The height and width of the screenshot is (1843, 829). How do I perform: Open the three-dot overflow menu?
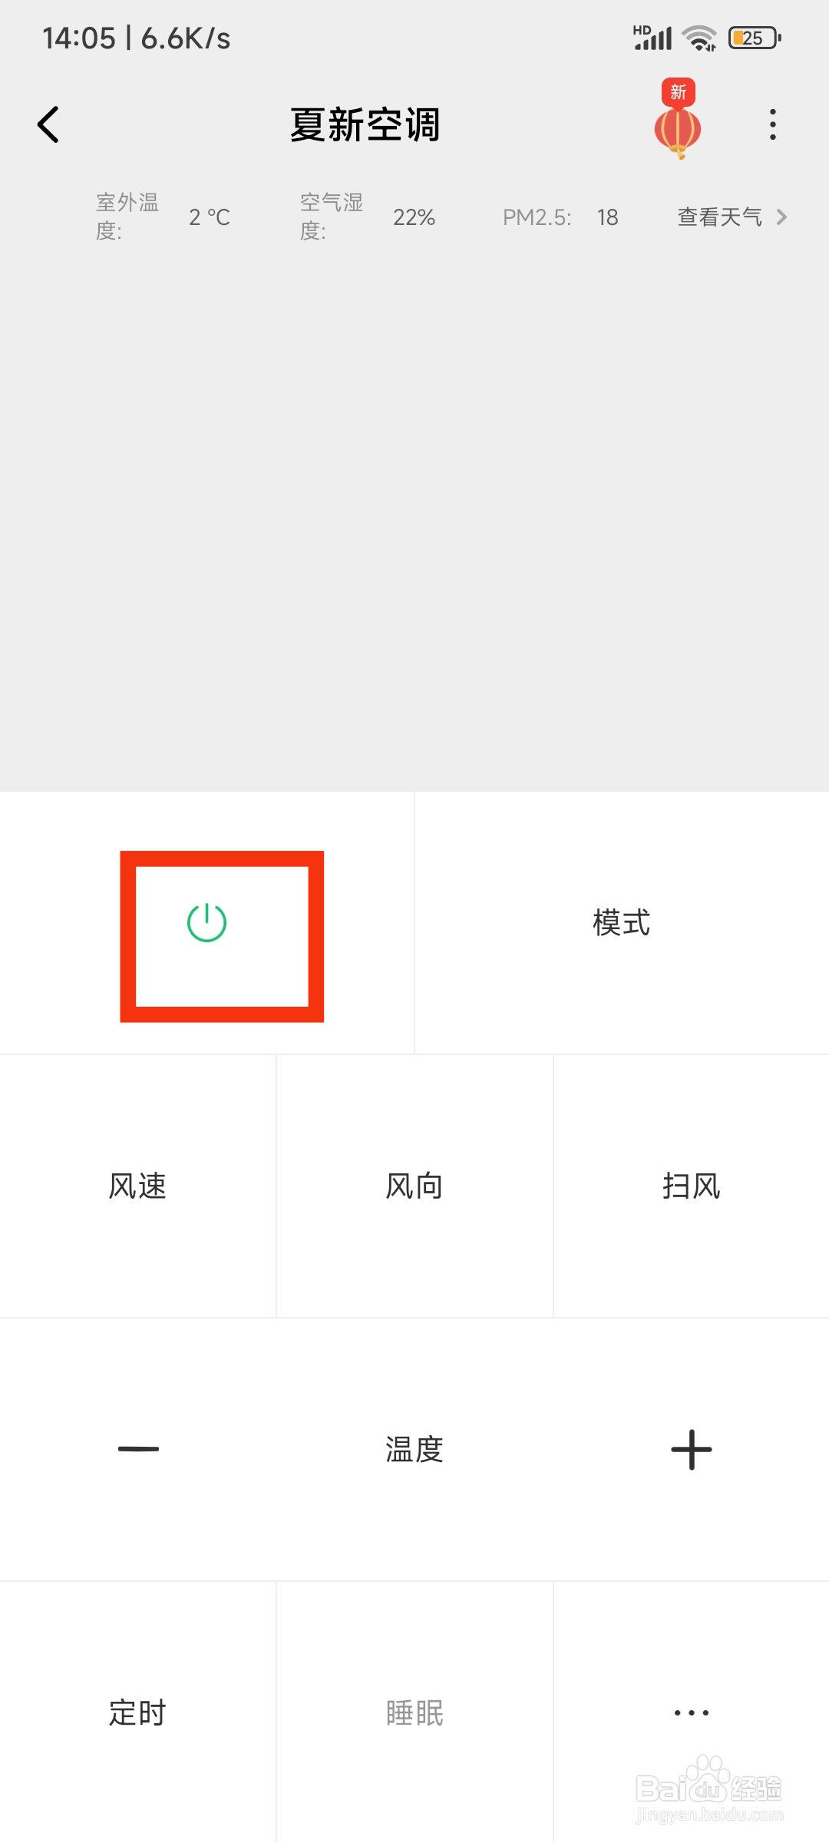pos(772,124)
